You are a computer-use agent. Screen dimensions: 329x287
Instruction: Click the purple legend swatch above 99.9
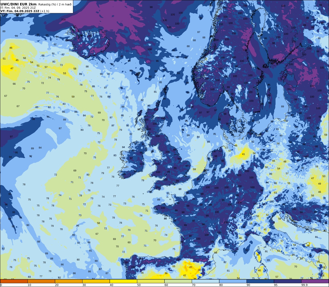click(315, 281)
